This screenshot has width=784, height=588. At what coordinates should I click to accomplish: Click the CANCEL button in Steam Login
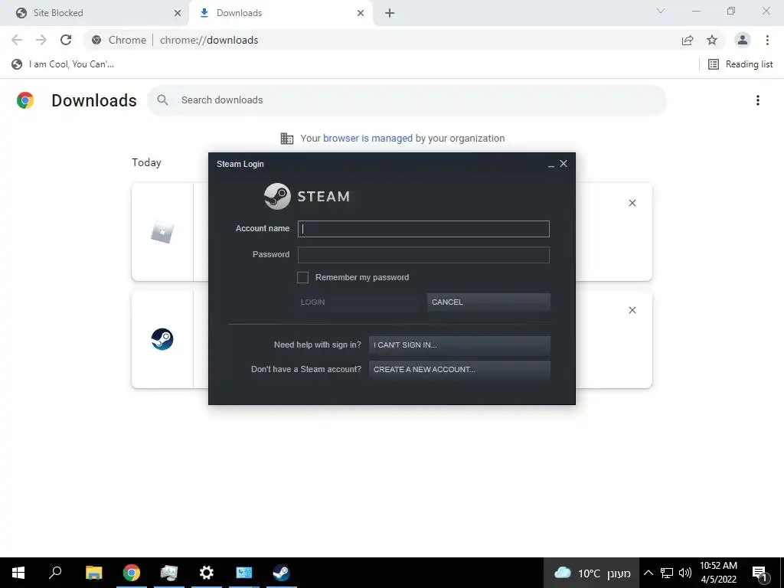pos(488,302)
